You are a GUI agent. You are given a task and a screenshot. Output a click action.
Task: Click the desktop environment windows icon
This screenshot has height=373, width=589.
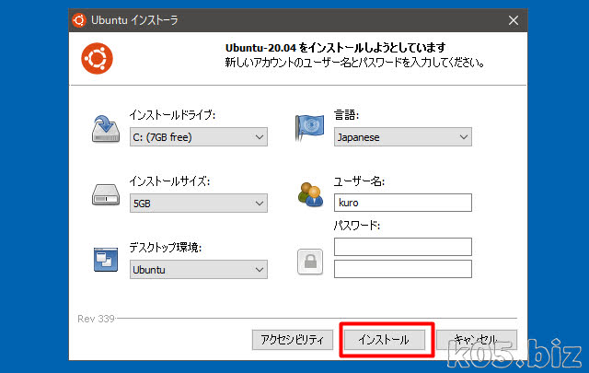pos(106,260)
